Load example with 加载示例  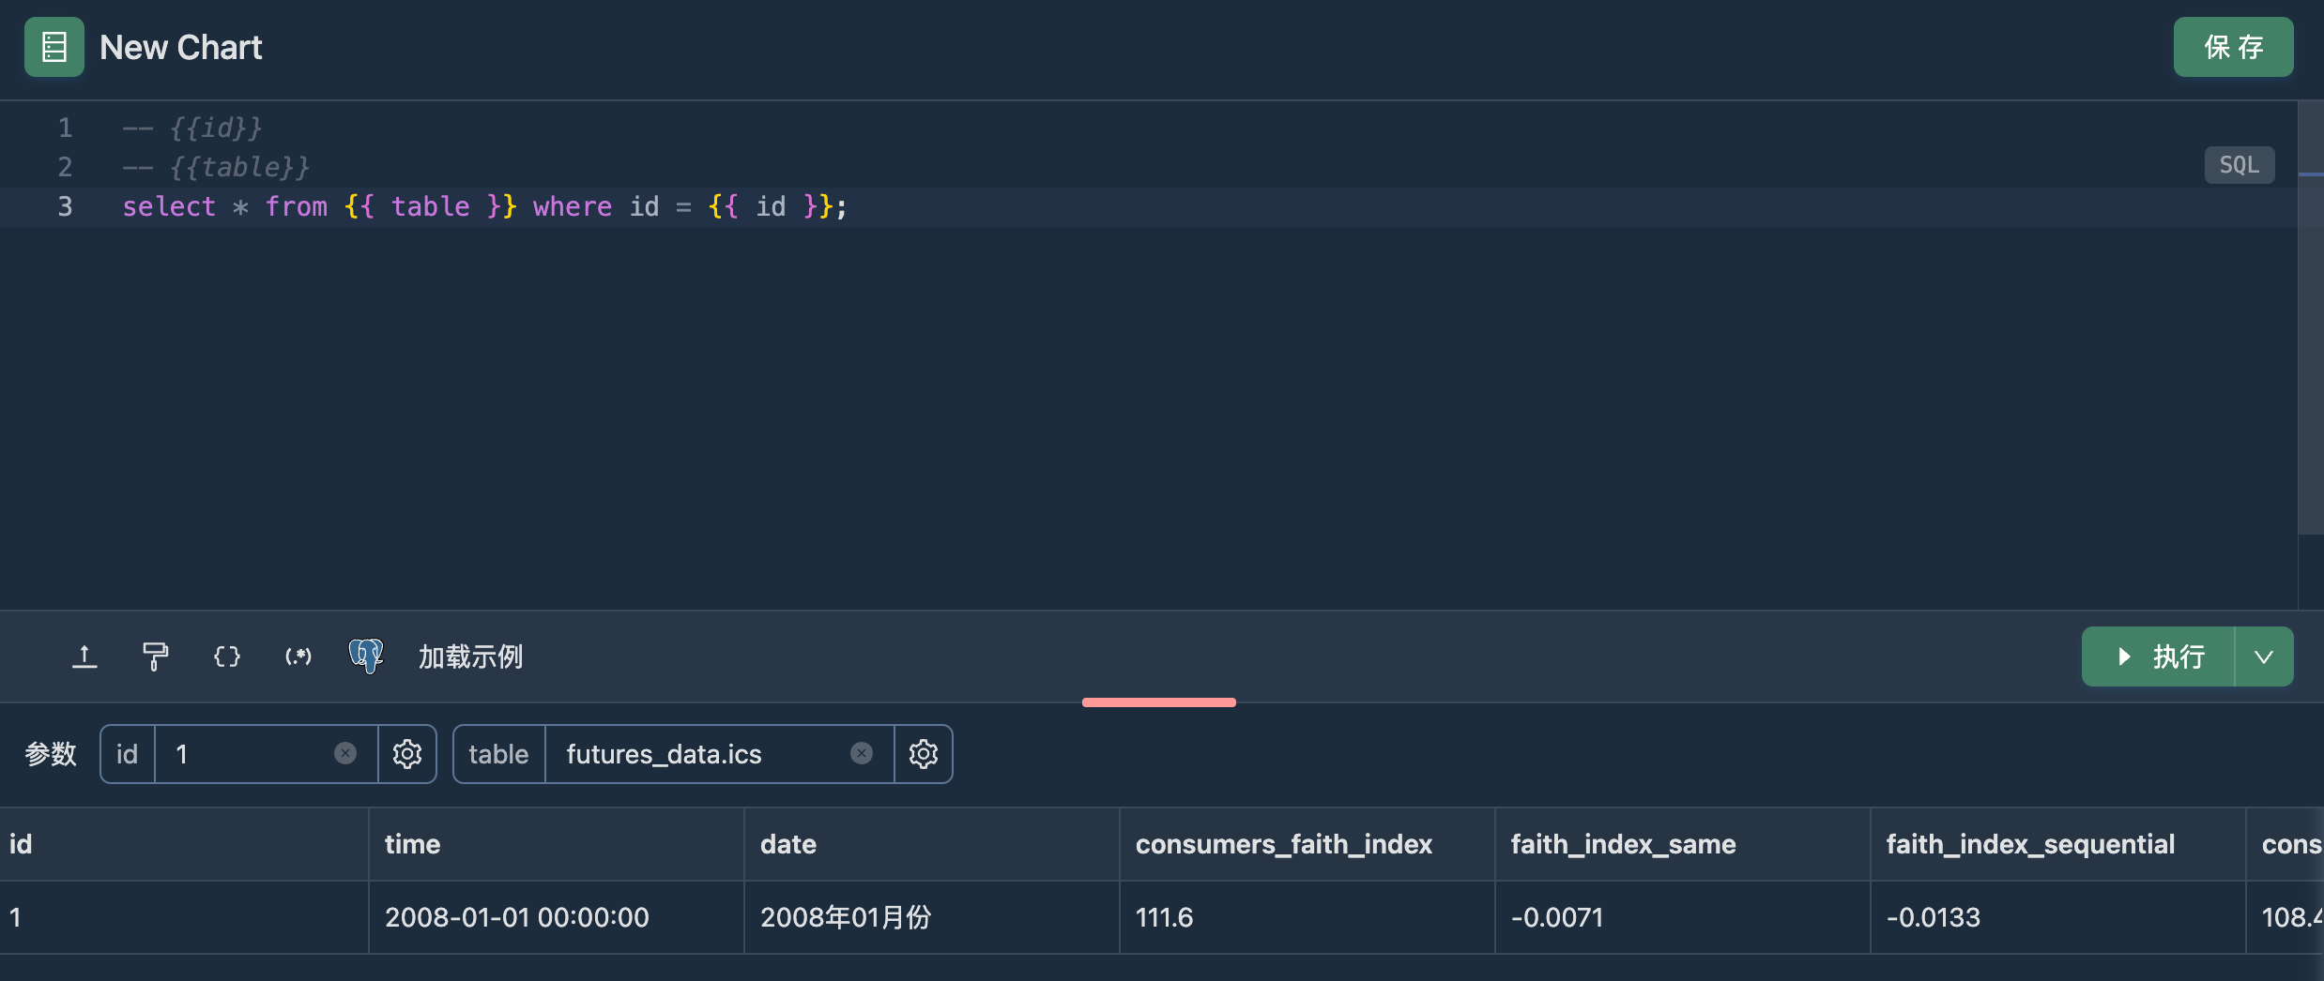pos(470,657)
